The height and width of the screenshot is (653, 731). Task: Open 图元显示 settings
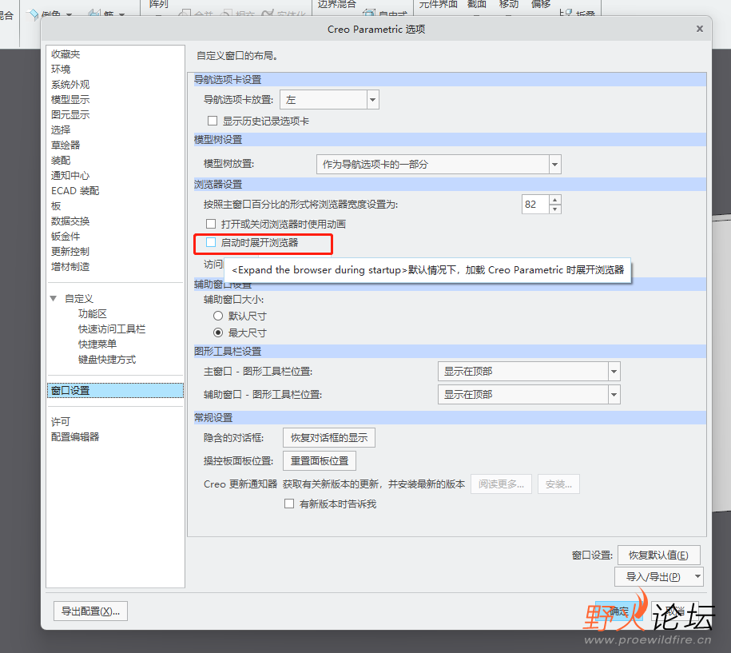[70, 115]
